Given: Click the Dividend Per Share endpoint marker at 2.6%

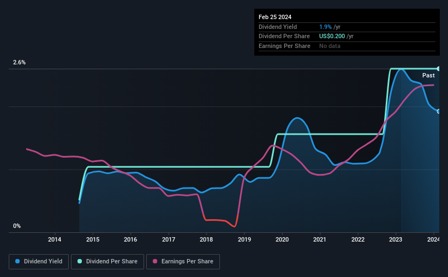Looking at the screenshot, I should (439, 69).
